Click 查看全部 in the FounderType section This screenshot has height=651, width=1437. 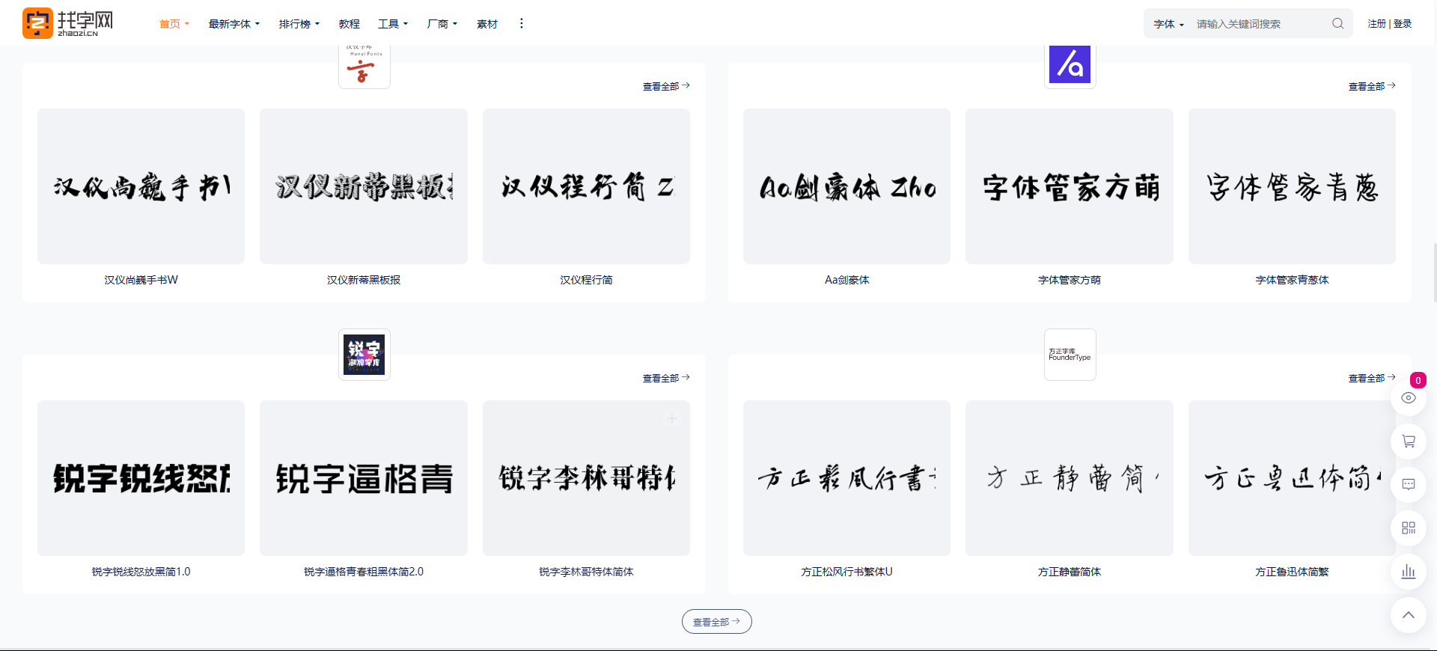(x=1372, y=378)
